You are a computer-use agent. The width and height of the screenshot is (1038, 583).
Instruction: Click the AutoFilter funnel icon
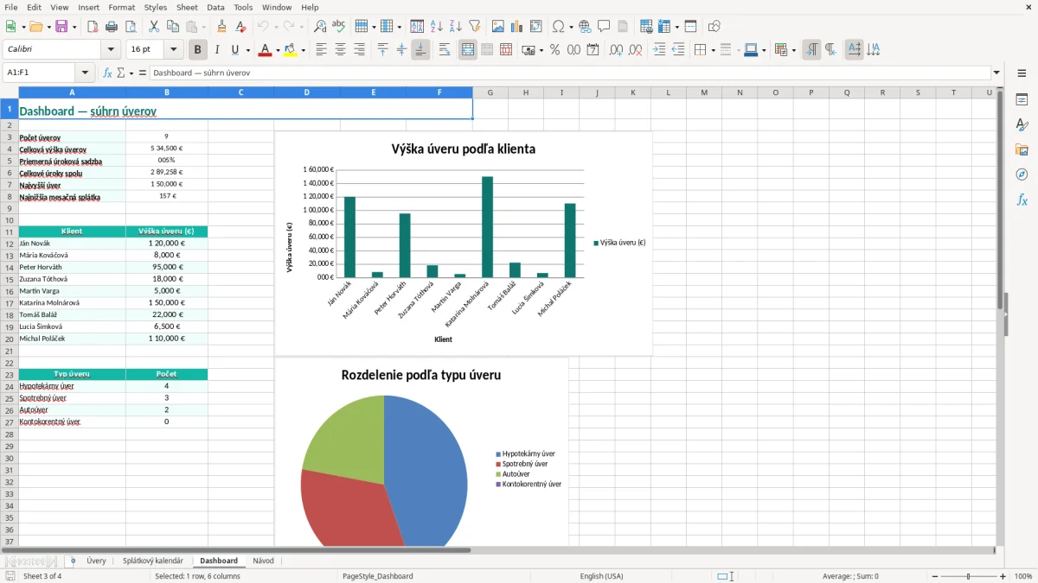click(475, 27)
